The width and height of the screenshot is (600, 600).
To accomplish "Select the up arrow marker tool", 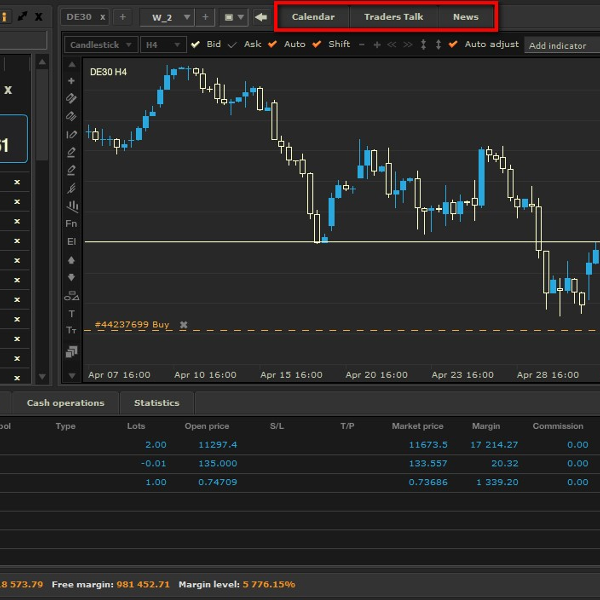I will coord(71,260).
